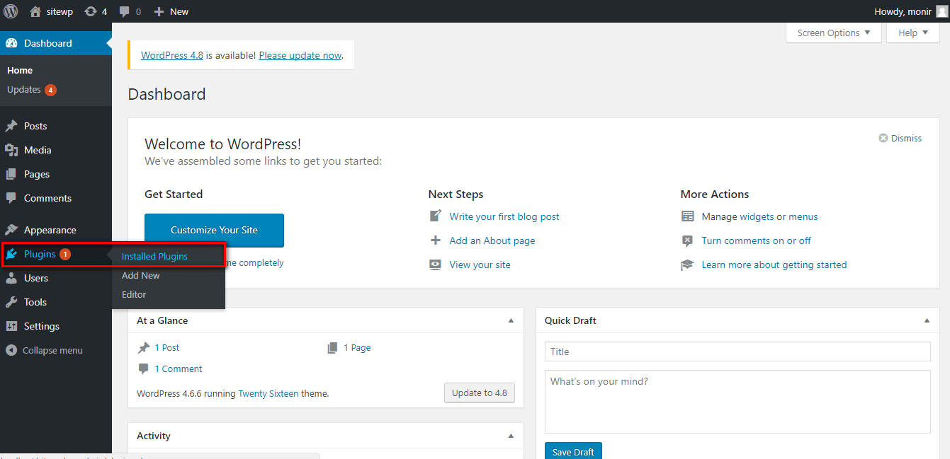Open Settings from its sidebar icon
This screenshot has width=950, height=459.
(11, 326)
